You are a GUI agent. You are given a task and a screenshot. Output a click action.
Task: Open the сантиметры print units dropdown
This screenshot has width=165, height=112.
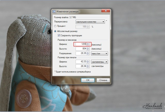pos(100,62)
